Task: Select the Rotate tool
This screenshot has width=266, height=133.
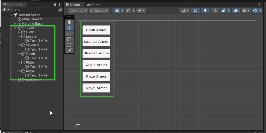Action: coord(69,34)
